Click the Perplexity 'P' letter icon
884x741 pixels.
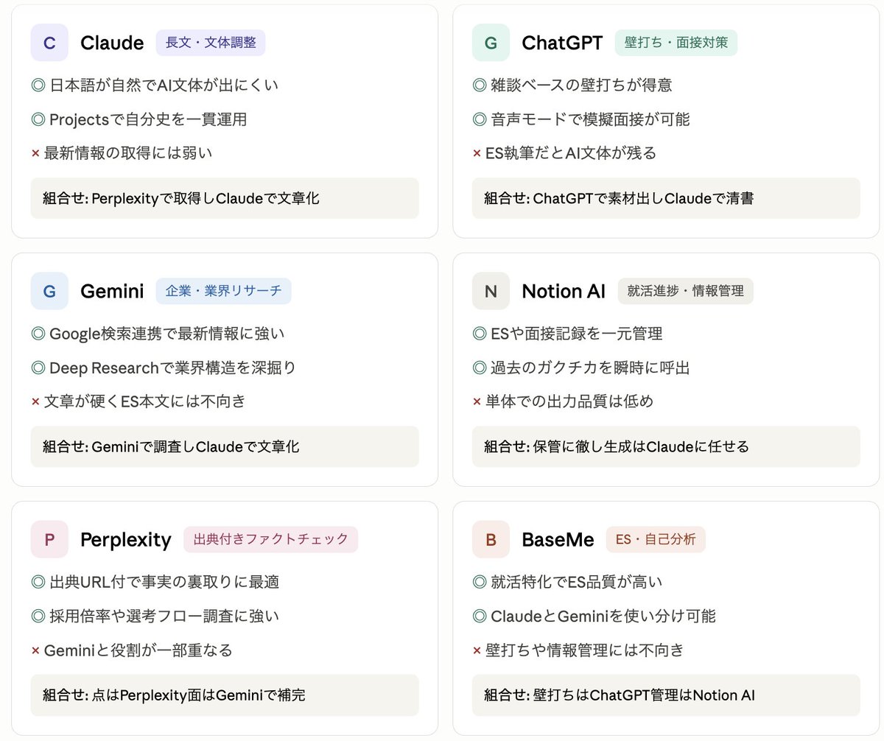[49, 539]
